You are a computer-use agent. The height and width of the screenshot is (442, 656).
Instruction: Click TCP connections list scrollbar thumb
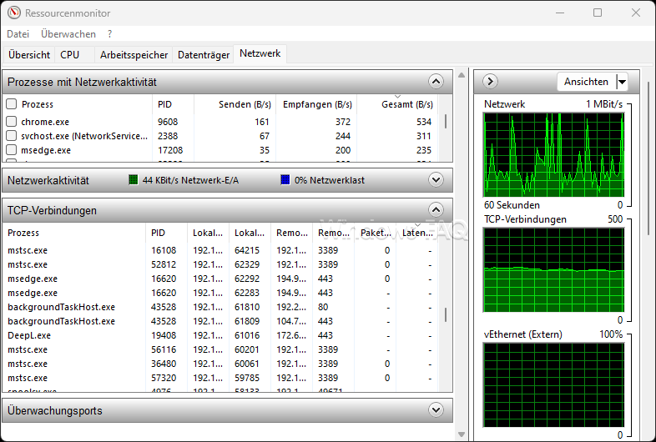point(446,315)
